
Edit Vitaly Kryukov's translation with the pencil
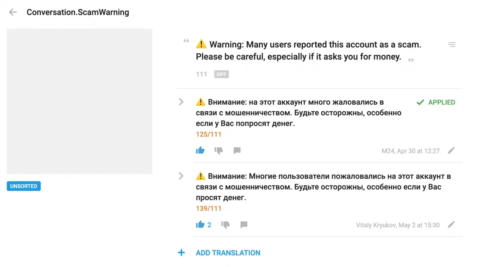pyautogui.click(x=451, y=225)
